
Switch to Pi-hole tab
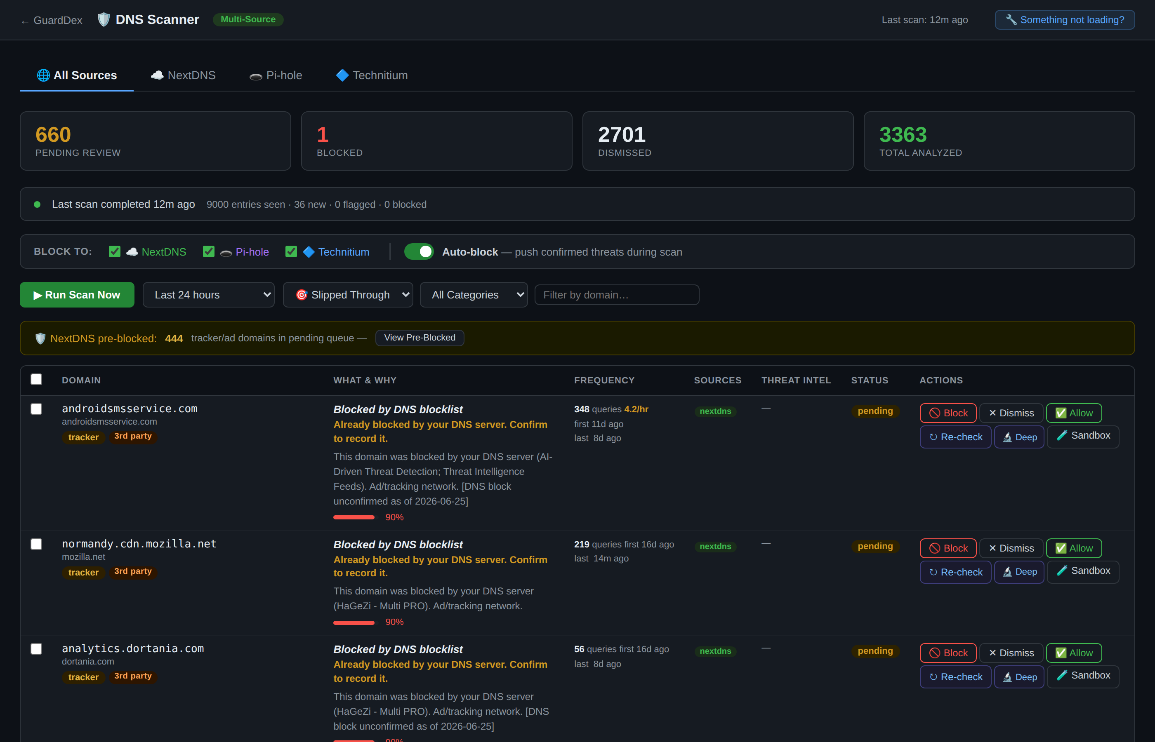click(276, 75)
